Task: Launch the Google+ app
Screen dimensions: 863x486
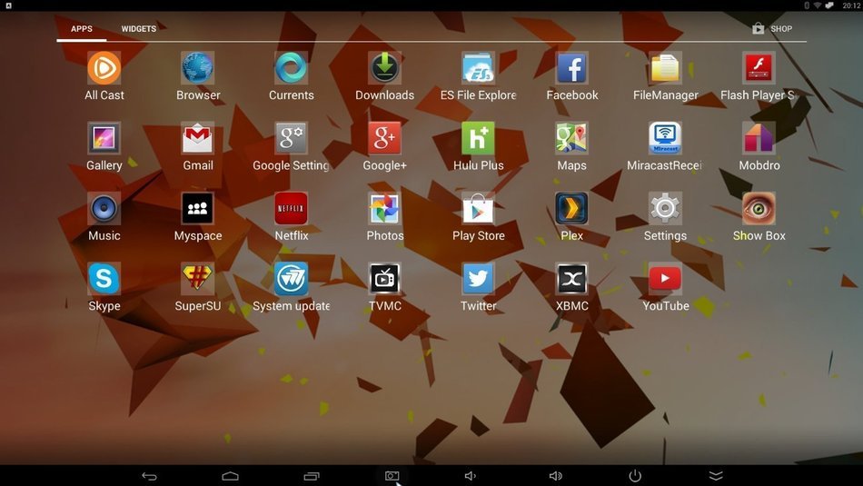Action: [385, 137]
